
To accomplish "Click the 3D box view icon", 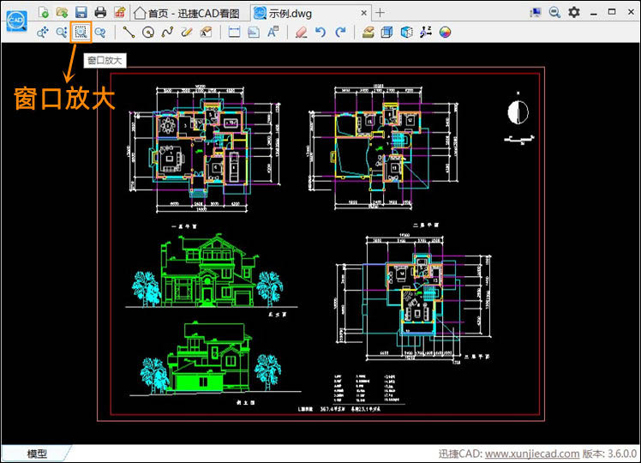I will click(386, 33).
